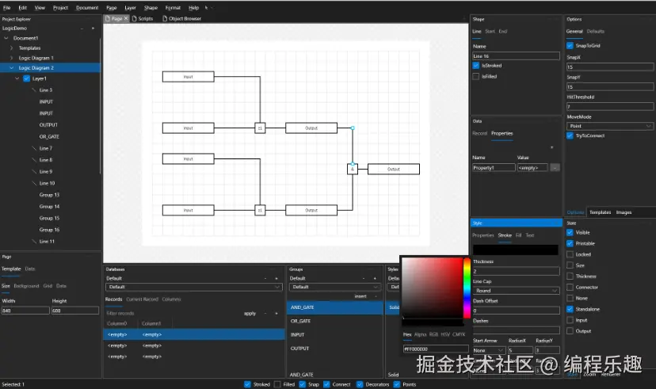Open the Groups Default dropdown
This screenshot has width=656, height=389.
coord(334,287)
